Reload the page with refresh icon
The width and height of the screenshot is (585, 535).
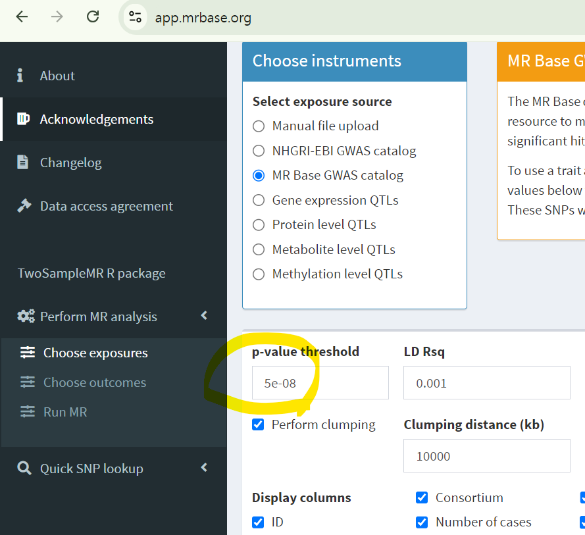click(93, 17)
